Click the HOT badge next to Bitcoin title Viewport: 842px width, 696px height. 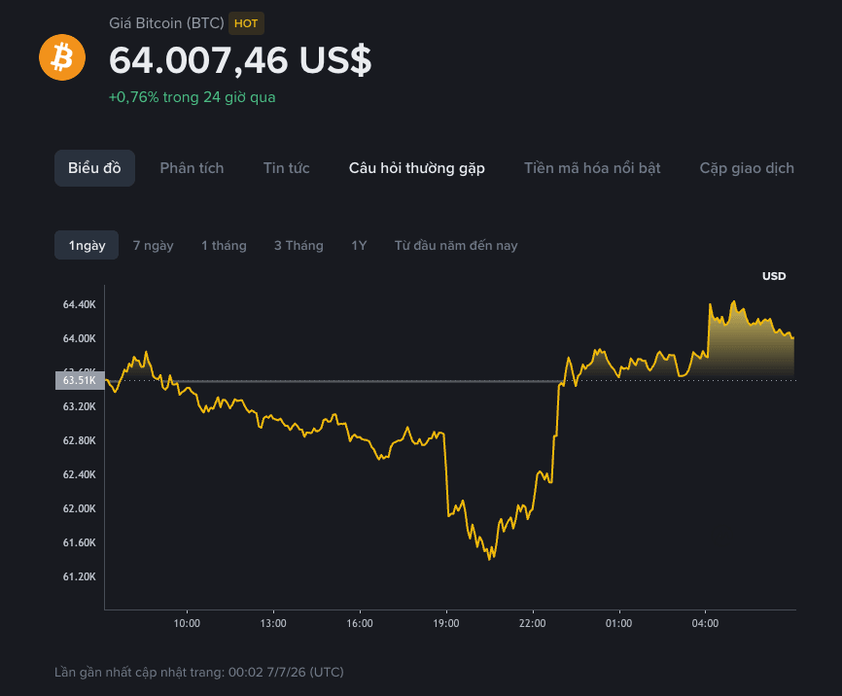(x=246, y=23)
